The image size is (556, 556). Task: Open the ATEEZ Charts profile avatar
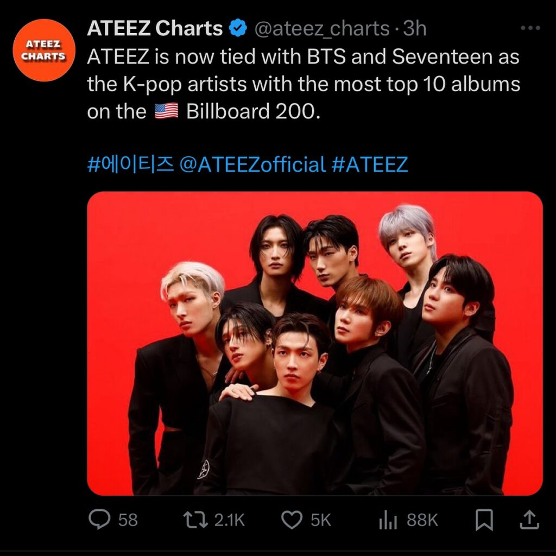pos(45,49)
